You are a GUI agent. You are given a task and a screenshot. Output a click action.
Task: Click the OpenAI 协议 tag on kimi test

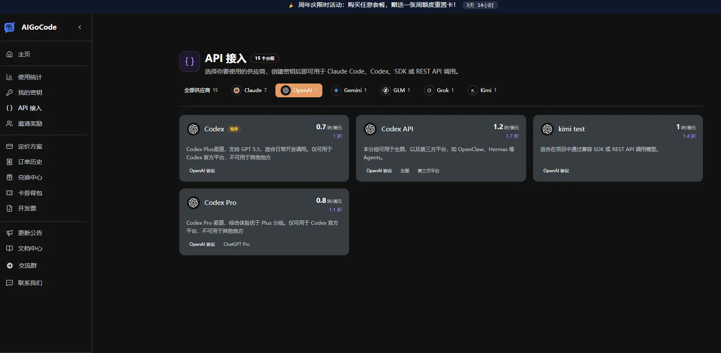(556, 171)
